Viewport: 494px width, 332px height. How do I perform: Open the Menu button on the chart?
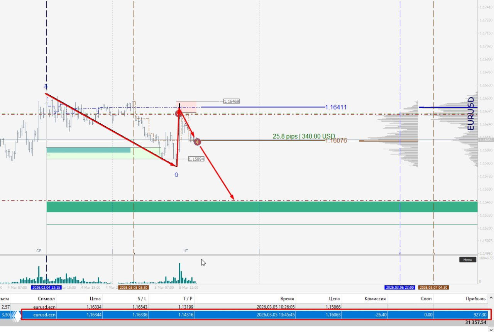coord(467,259)
